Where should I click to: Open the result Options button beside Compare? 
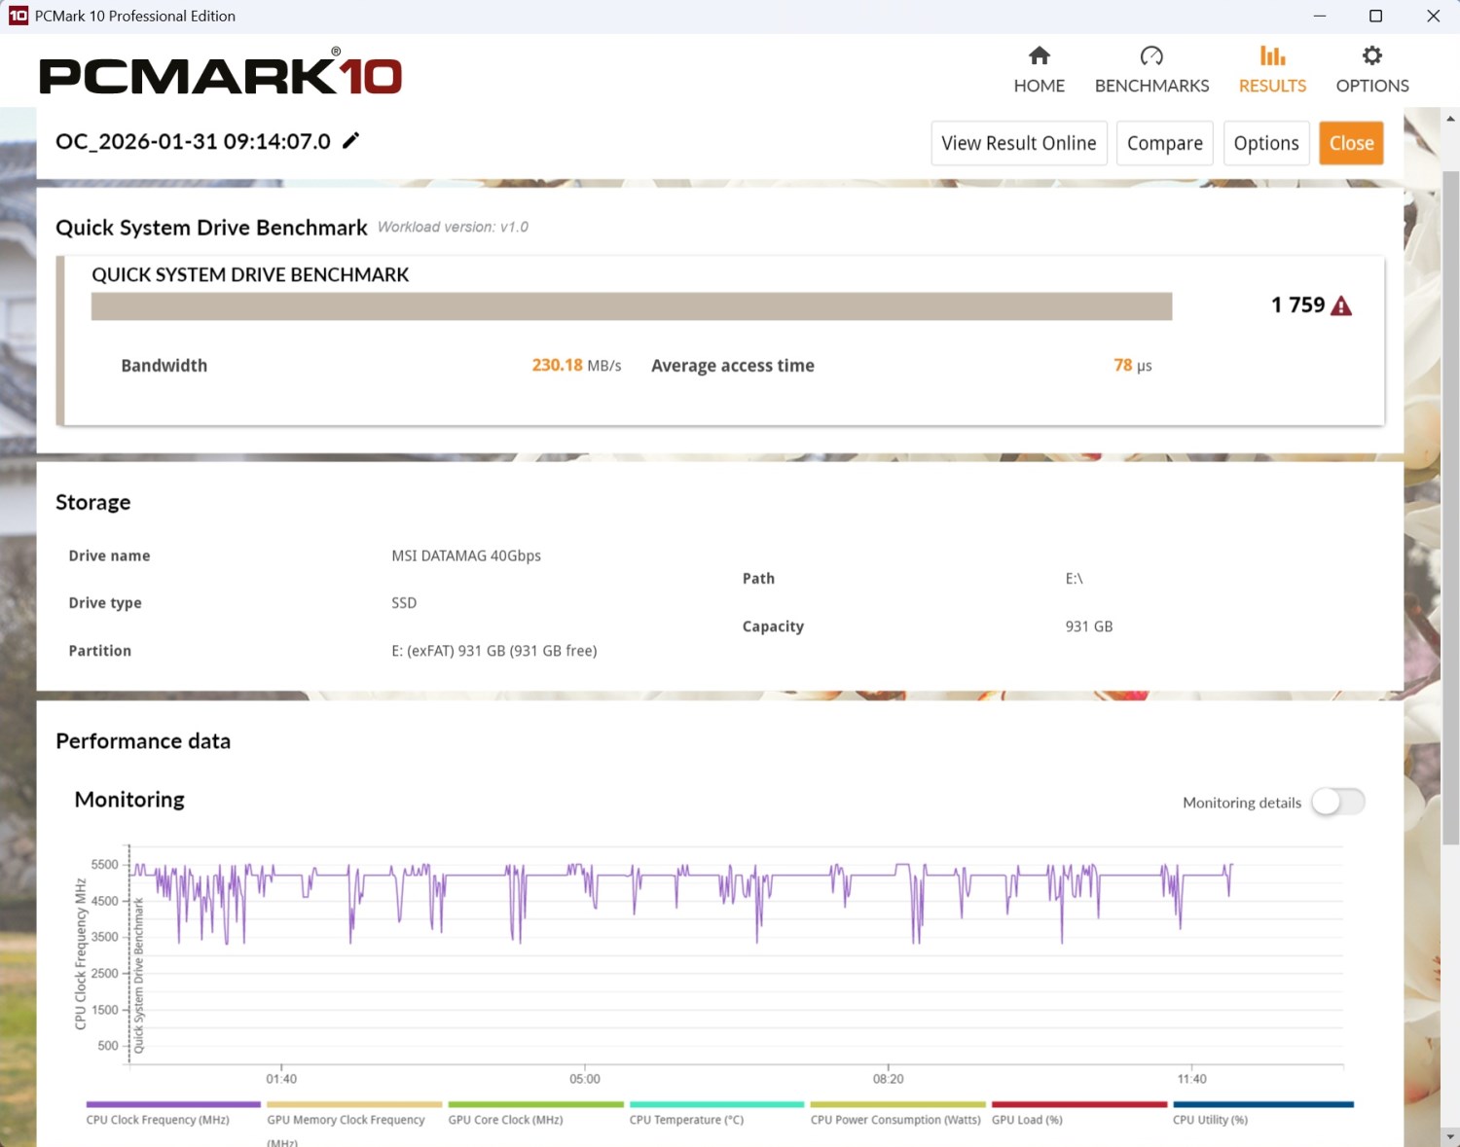tap(1266, 143)
